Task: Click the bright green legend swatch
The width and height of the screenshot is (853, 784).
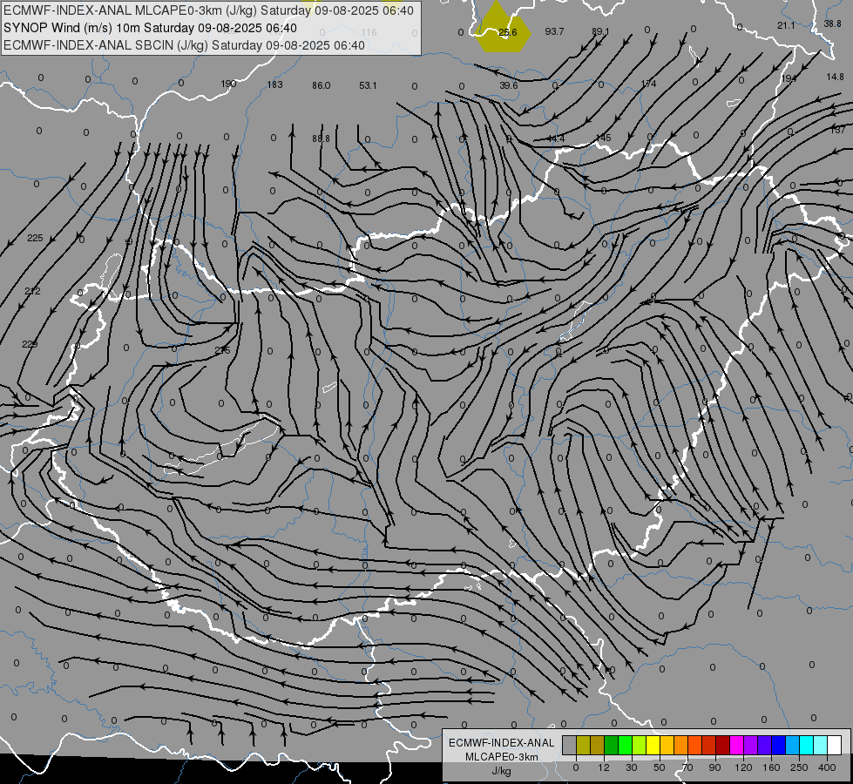Action: 626,745
